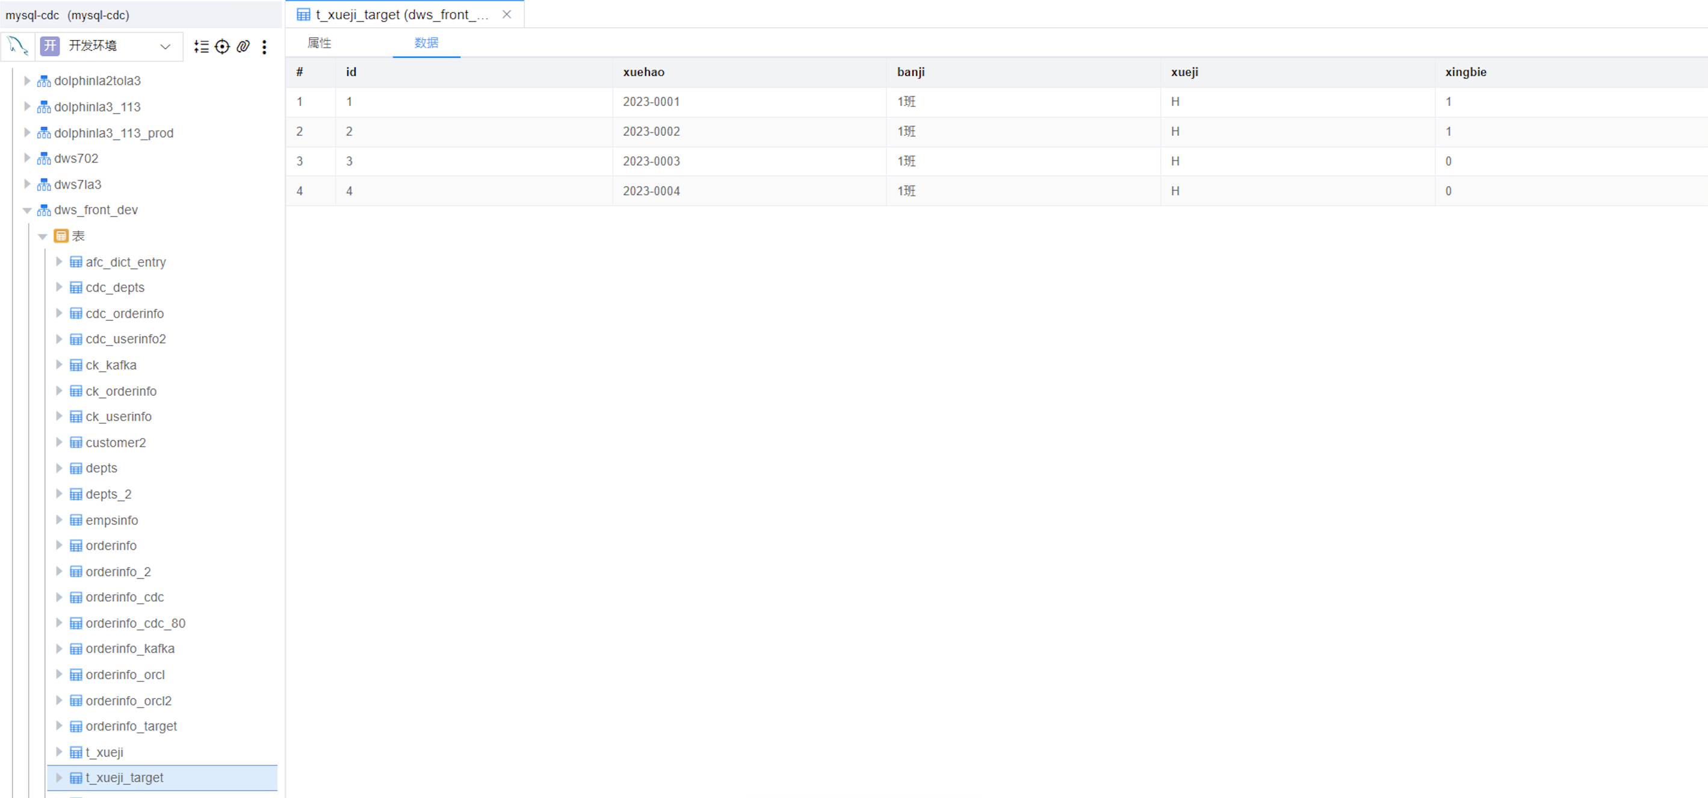Select the cell containing 2023-0003
Viewport: 1708px width, 798px height.
pos(651,161)
